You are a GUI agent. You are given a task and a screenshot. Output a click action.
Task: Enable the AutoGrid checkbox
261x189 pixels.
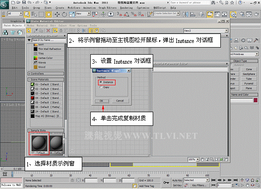point(231,65)
